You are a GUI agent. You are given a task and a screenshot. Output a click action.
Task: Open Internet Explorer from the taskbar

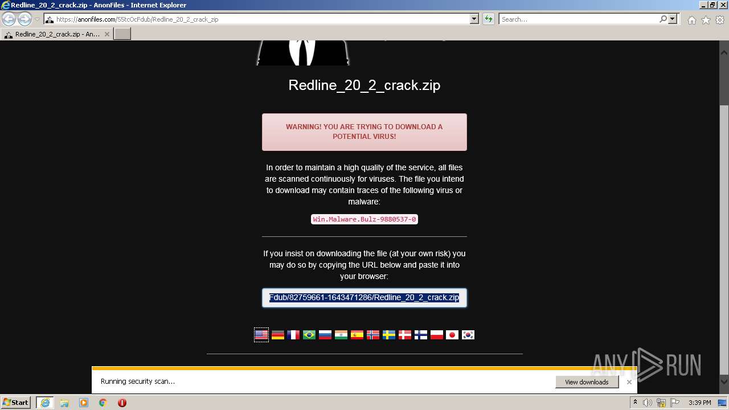(x=45, y=403)
